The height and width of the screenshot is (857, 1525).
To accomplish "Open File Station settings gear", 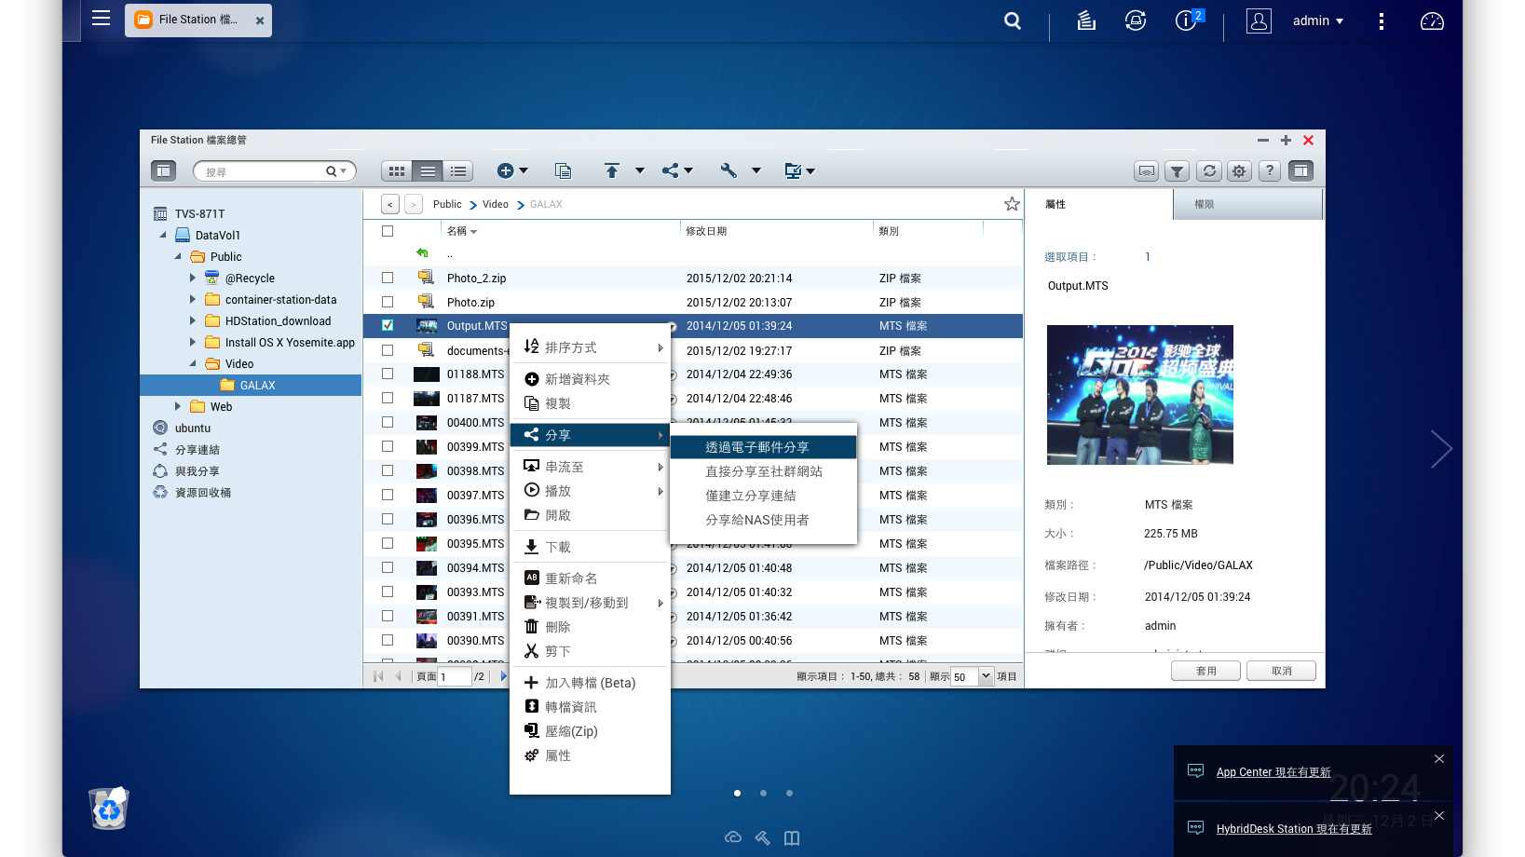I will [x=1239, y=170].
